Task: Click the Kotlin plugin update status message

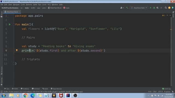Action: tap(43, 91)
